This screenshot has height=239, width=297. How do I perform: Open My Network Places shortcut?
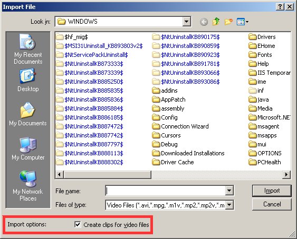tap(28, 186)
